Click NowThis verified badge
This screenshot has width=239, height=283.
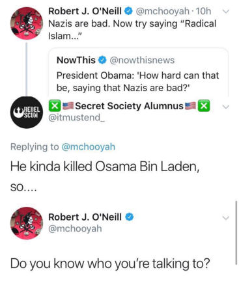point(102,61)
